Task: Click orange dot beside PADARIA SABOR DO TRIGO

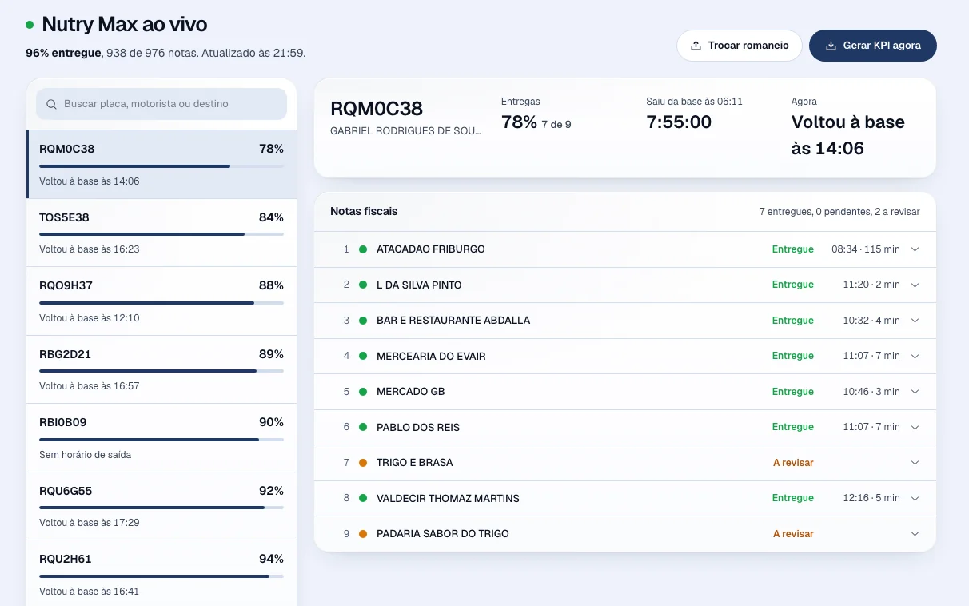Action: [363, 534]
